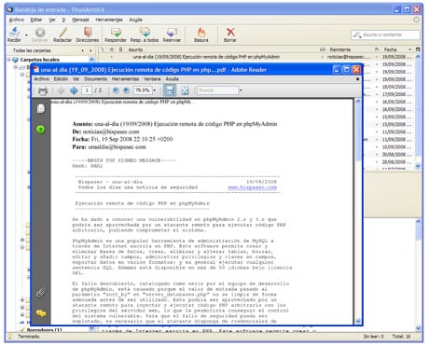Open the zoom percentage dropdown
Image resolution: width=429 pixels, height=346 pixels.
[x=154, y=90]
